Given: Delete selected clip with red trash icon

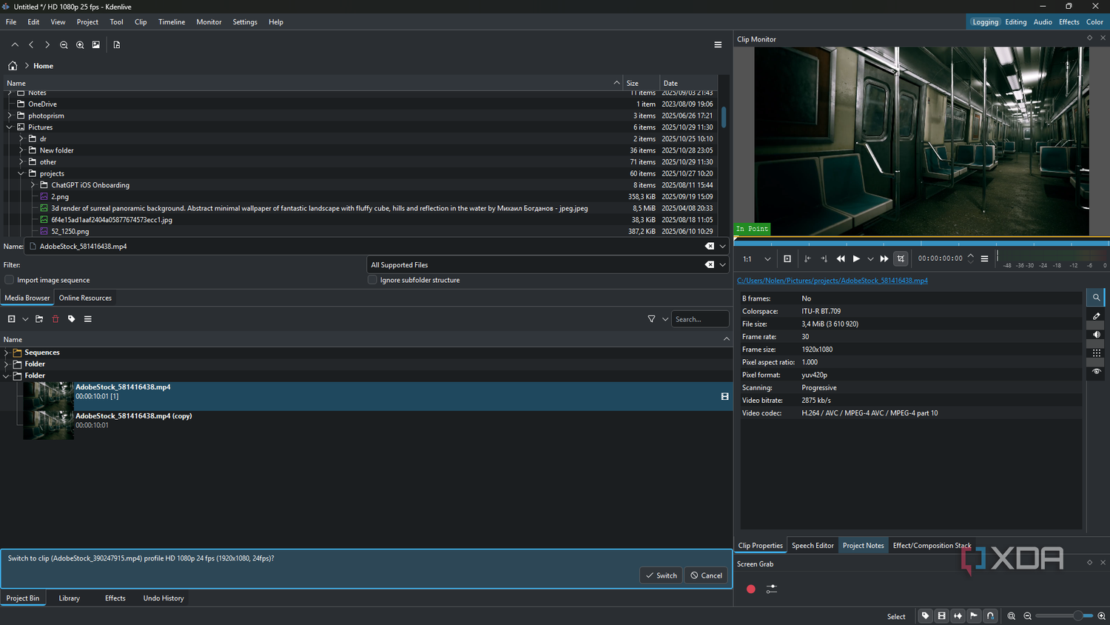Looking at the screenshot, I should tap(55, 319).
